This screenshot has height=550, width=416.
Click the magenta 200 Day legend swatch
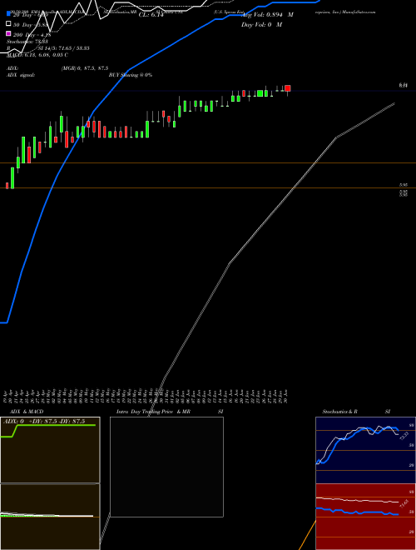click(9, 33)
